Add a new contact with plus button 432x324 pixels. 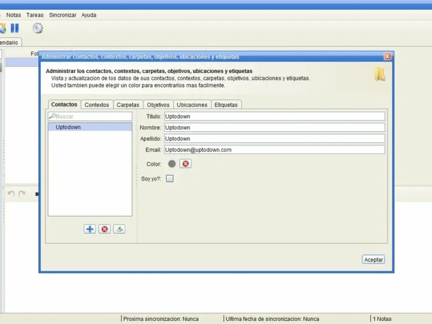tap(90, 229)
